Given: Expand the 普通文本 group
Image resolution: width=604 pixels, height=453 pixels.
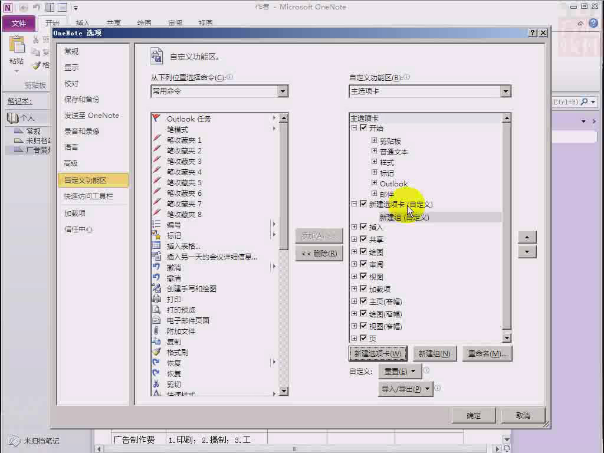Looking at the screenshot, I should pyautogui.click(x=374, y=151).
